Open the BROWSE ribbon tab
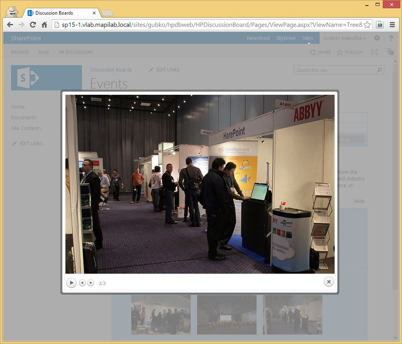Image resolution: width=402 pixels, height=344 pixels. click(20, 52)
